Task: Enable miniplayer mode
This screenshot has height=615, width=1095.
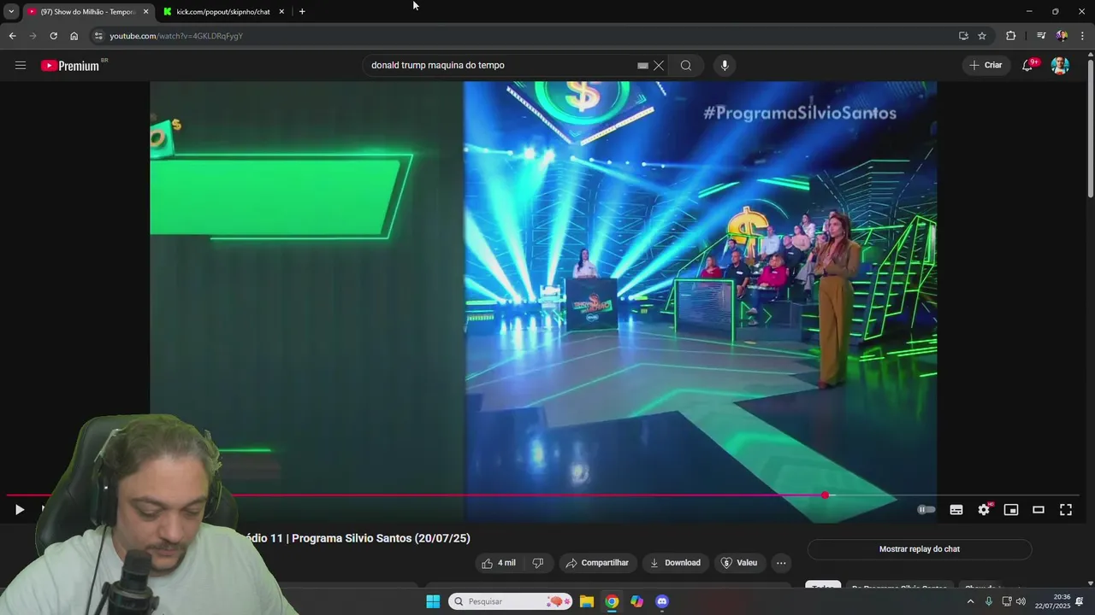Action: pos(1011,510)
